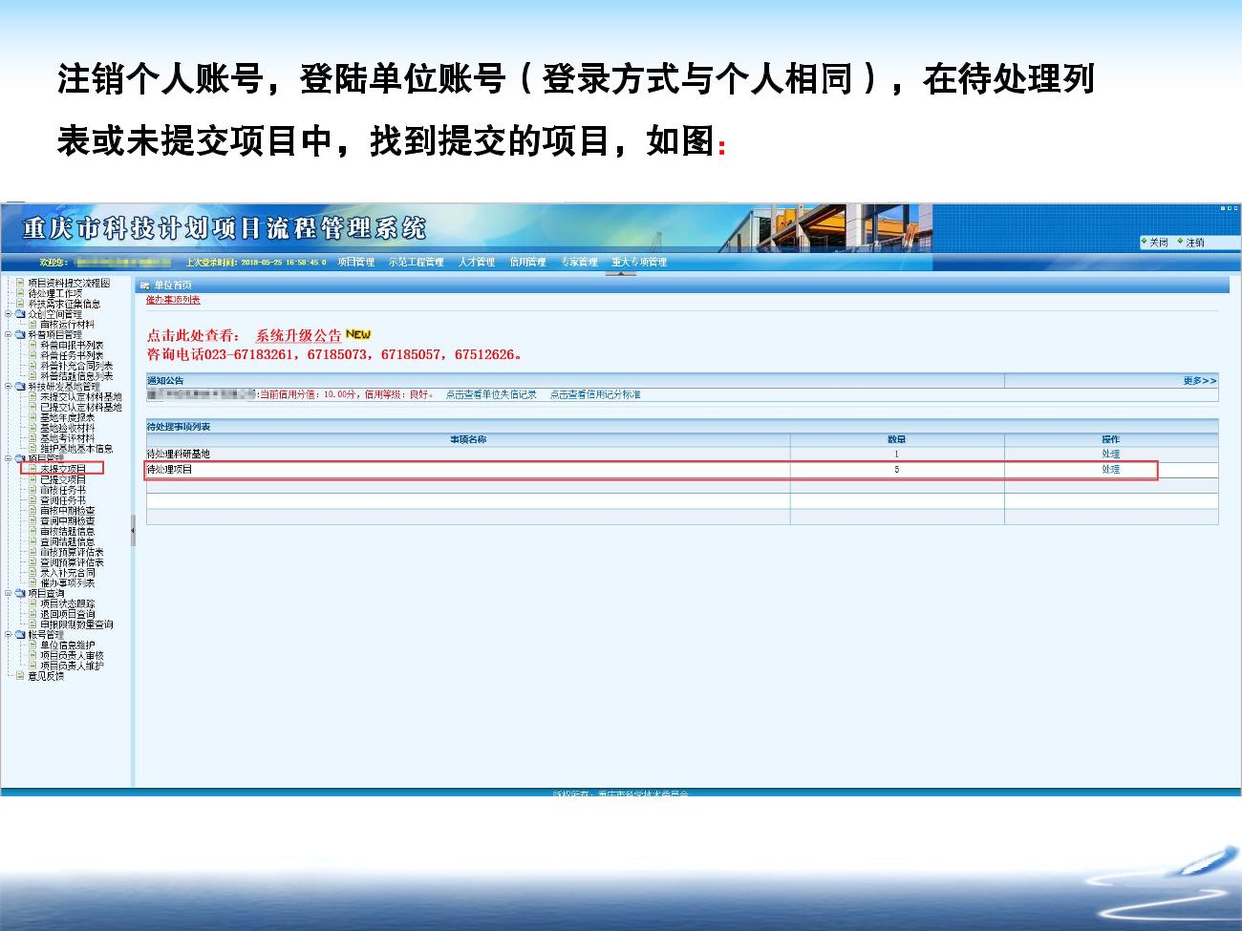
Task: Click 处理 link for 待处理项目 row
Action: click(1110, 470)
